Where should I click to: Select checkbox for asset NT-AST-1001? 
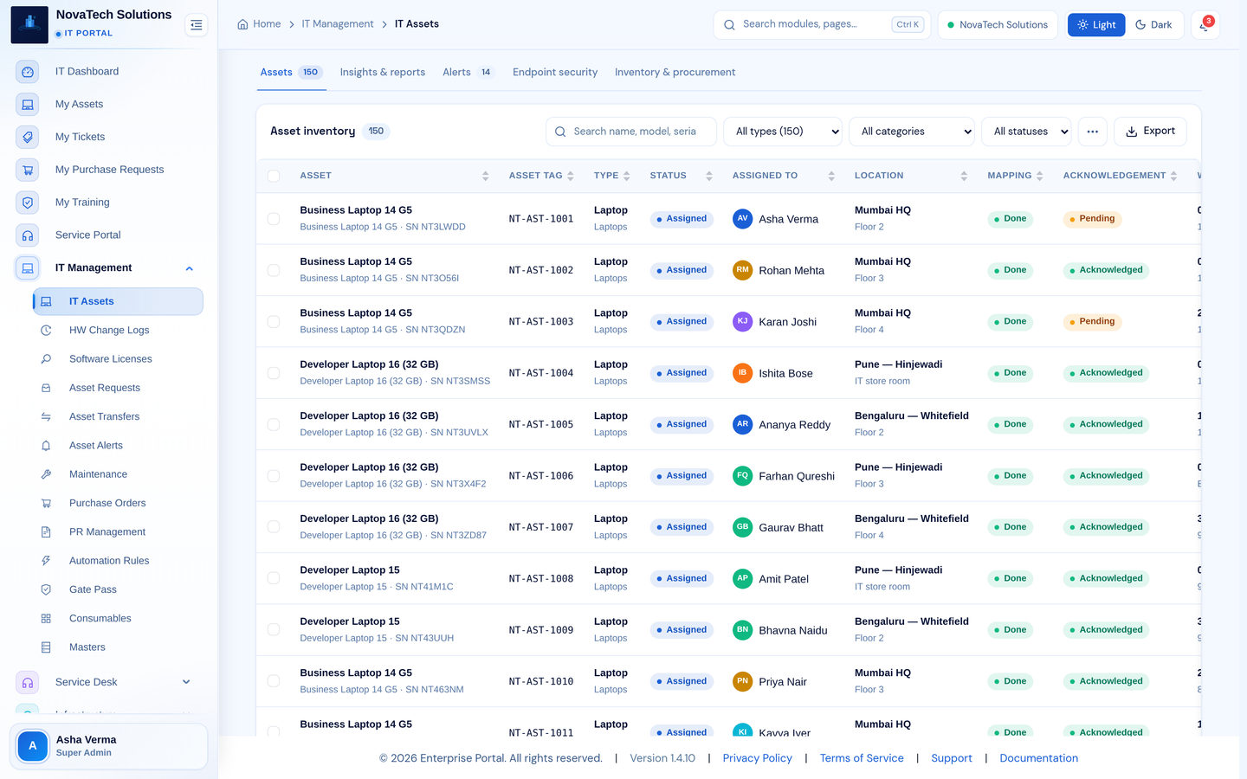click(x=274, y=219)
